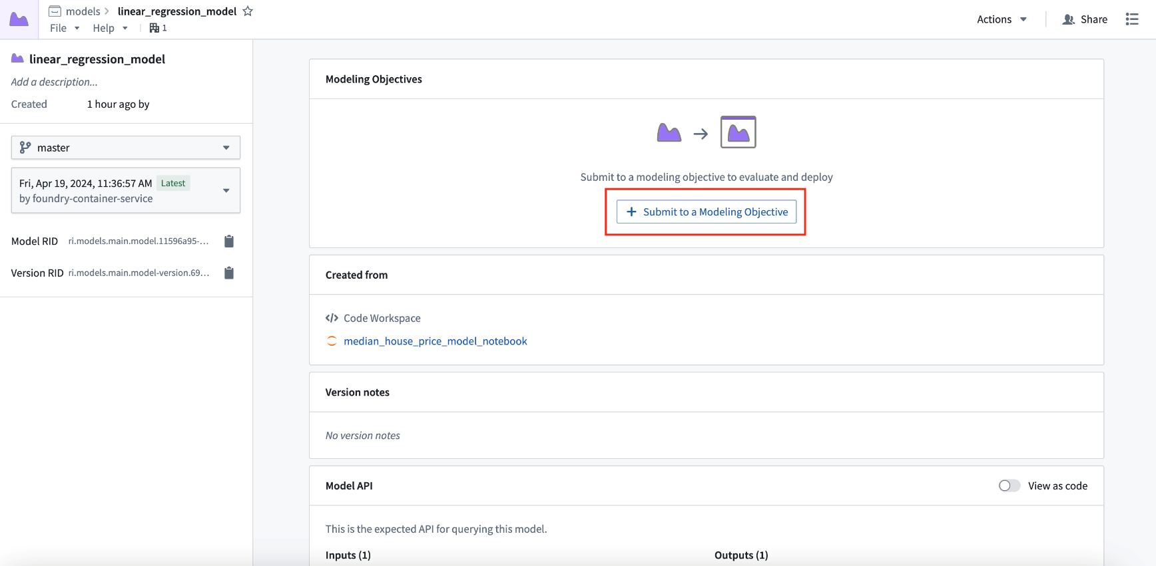
Task: Open the organization building icon
Action: click(154, 28)
